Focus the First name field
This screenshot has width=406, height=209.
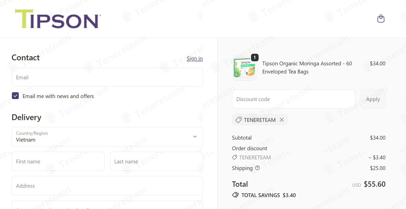[58, 161]
